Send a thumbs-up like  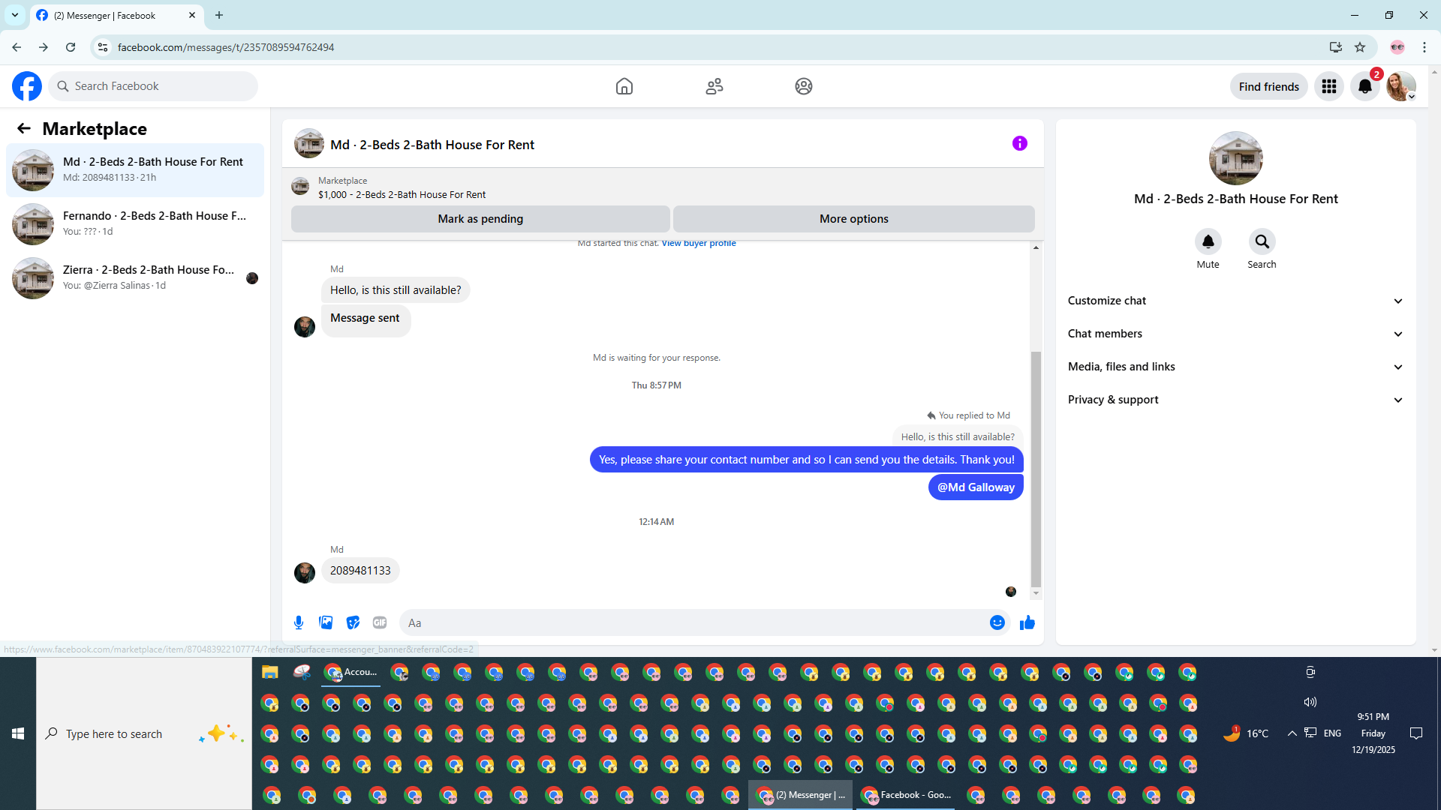pos(1027,622)
